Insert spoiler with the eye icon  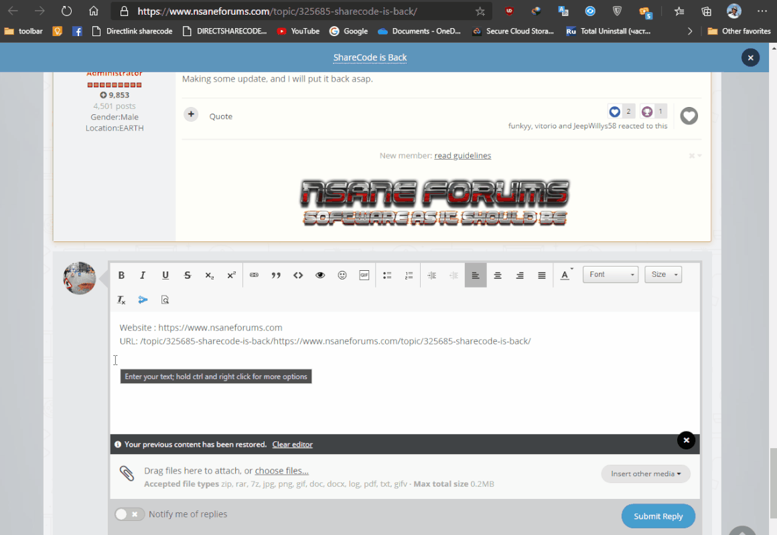[320, 275]
